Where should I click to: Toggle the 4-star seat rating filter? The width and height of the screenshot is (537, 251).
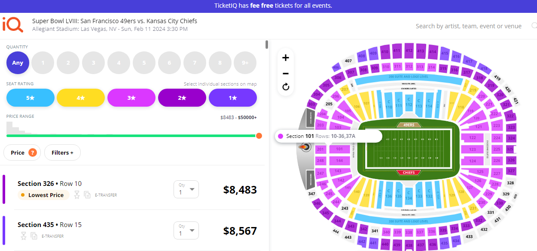pyautogui.click(x=81, y=98)
